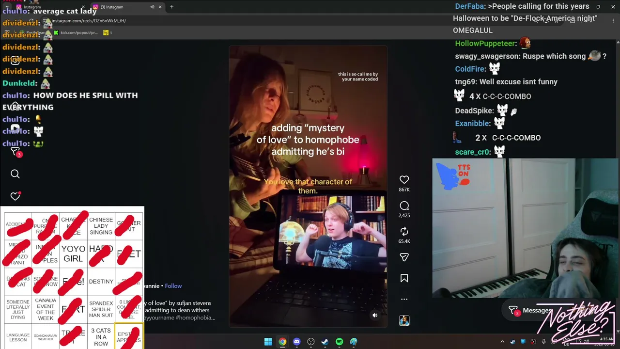The height and width of the screenshot is (349, 620).
Task: Click the username 'ColdFire' in chat
Action: 470,69
